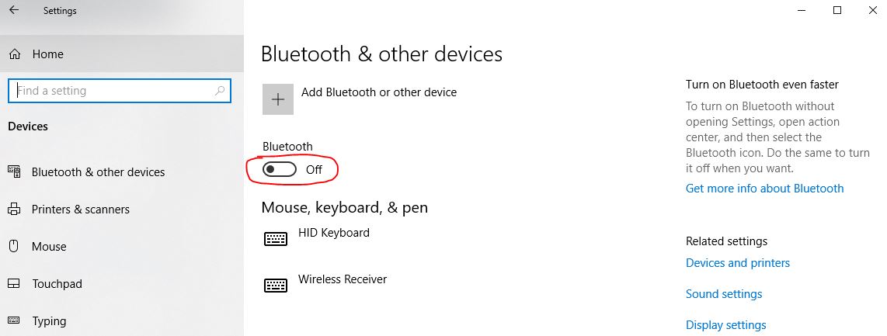Click the Home icon in sidebar
887x336 pixels.
tap(14, 54)
